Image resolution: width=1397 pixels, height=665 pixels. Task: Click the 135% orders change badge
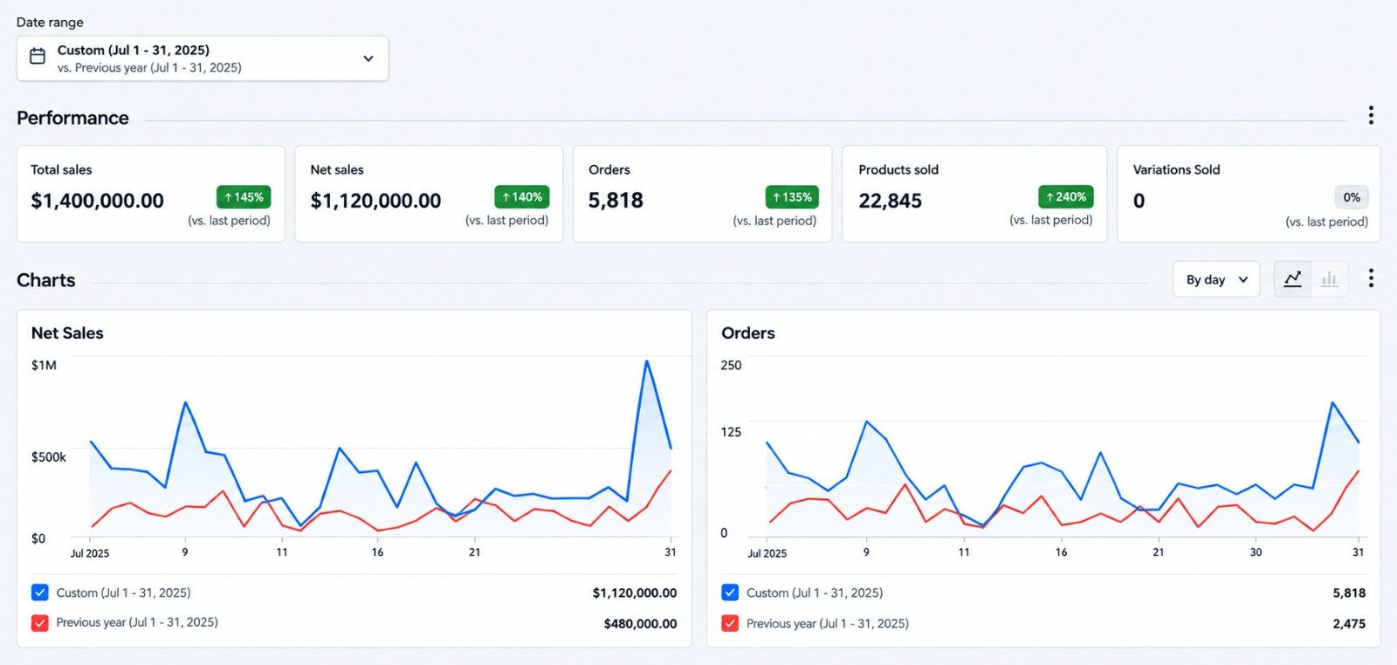[792, 197]
